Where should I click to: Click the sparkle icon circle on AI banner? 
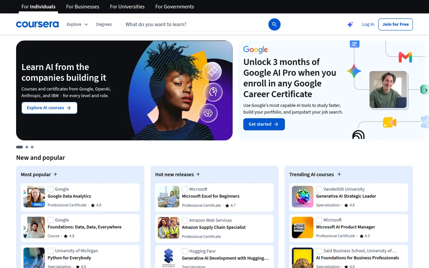point(212,72)
